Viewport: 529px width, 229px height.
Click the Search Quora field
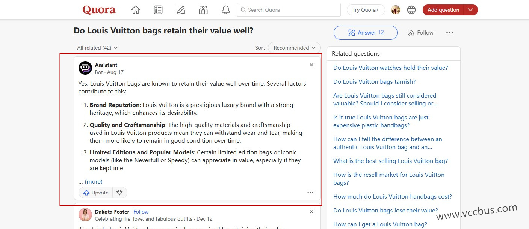click(289, 10)
